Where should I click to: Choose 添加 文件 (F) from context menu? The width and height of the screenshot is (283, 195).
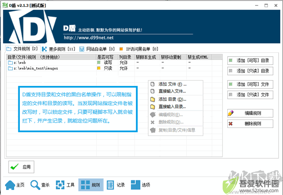[175, 84]
